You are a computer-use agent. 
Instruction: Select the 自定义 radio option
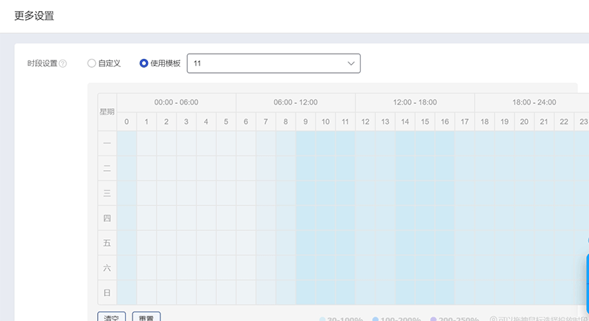pyautogui.click(x=91, y=63)
